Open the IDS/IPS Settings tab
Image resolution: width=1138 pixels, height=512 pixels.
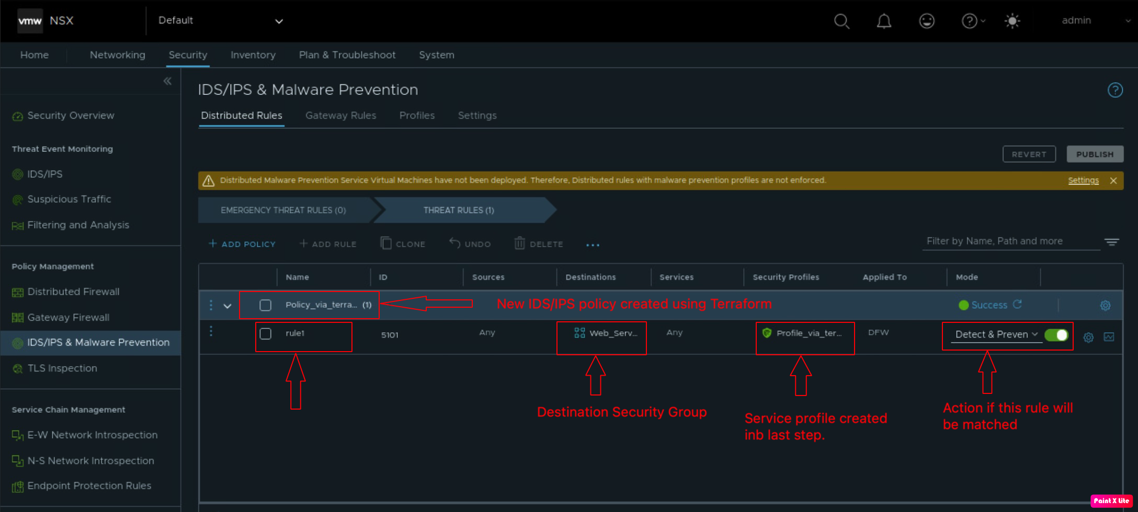pos(477,115)
